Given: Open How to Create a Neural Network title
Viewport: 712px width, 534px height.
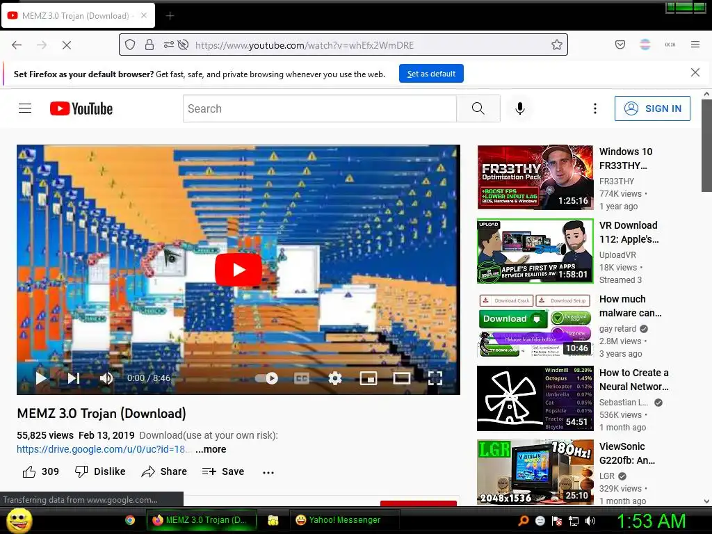Looking at the screenshot, I should (x=634, y=380).
